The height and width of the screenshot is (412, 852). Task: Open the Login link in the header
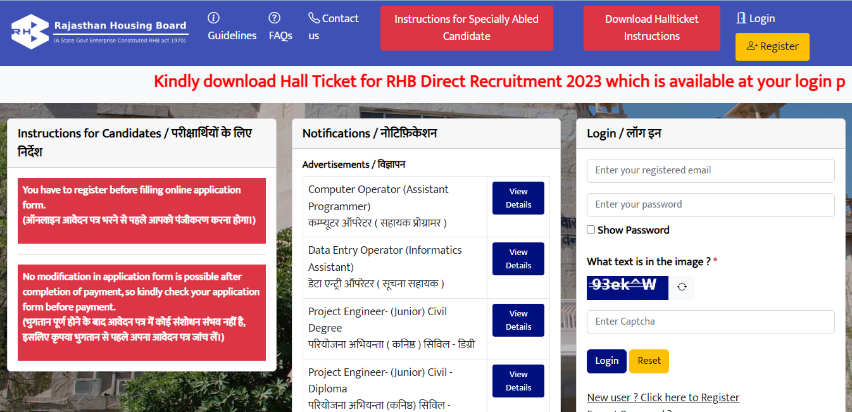pos(756,18)
